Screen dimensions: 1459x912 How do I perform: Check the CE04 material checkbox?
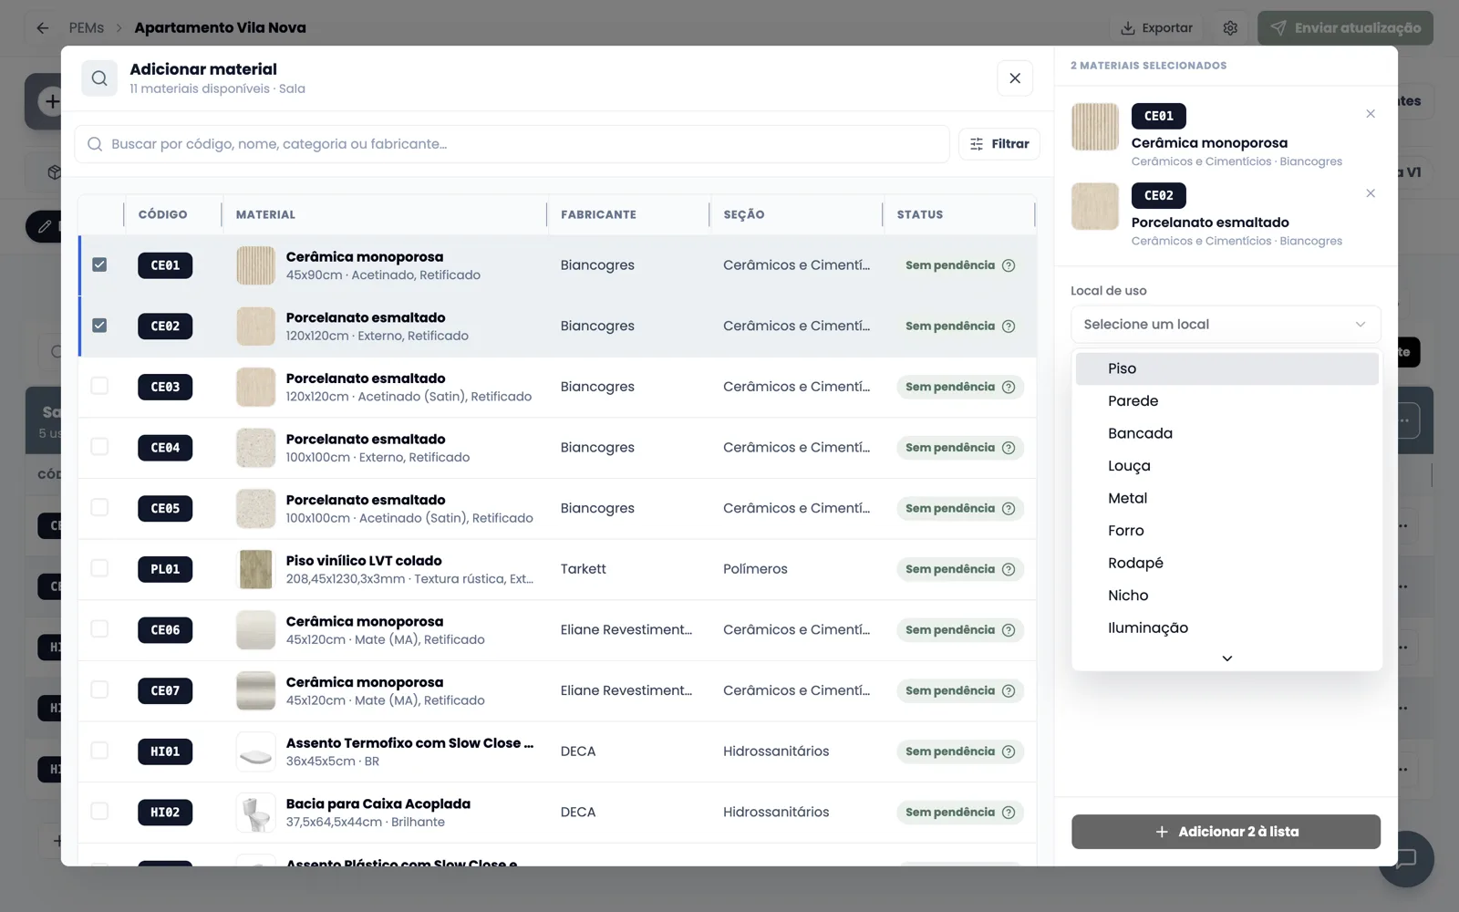point(99,447)
